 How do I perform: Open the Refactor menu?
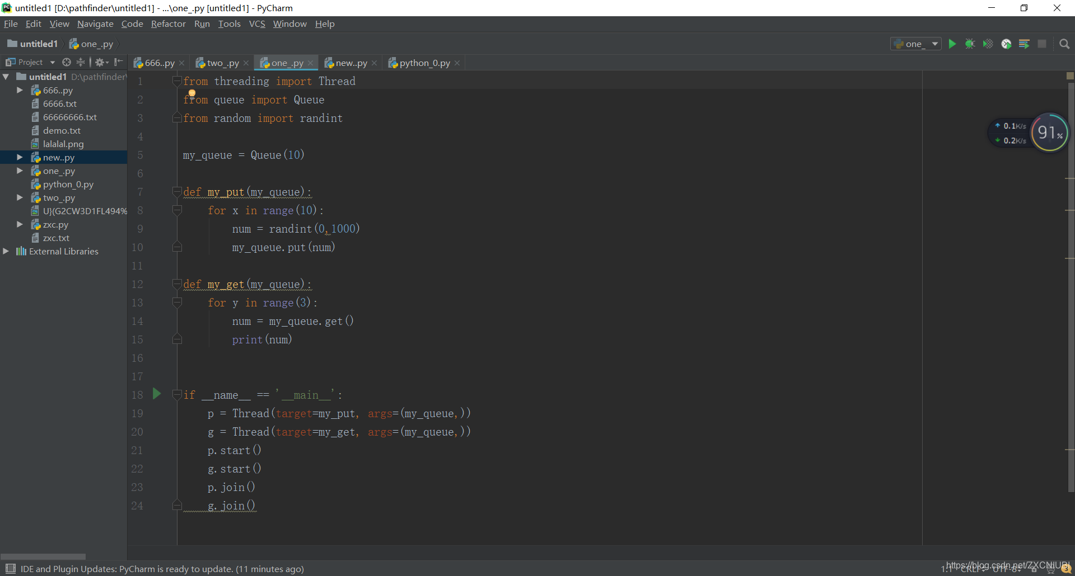(x=168, y=23)
